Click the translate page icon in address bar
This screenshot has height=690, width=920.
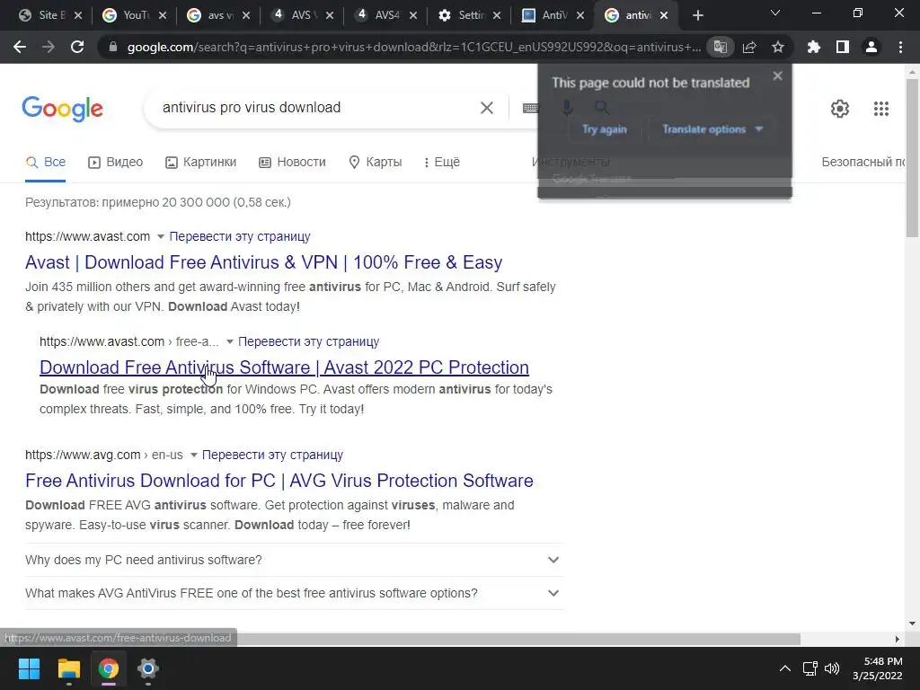[720, 47]
